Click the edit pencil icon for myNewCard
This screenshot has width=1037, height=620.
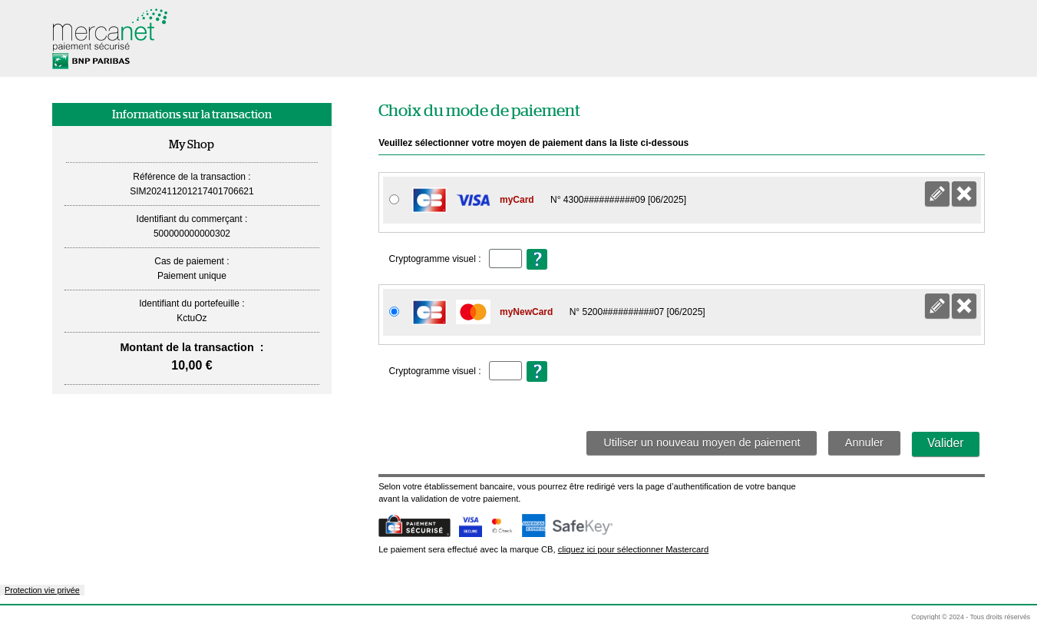pos(936,307)
